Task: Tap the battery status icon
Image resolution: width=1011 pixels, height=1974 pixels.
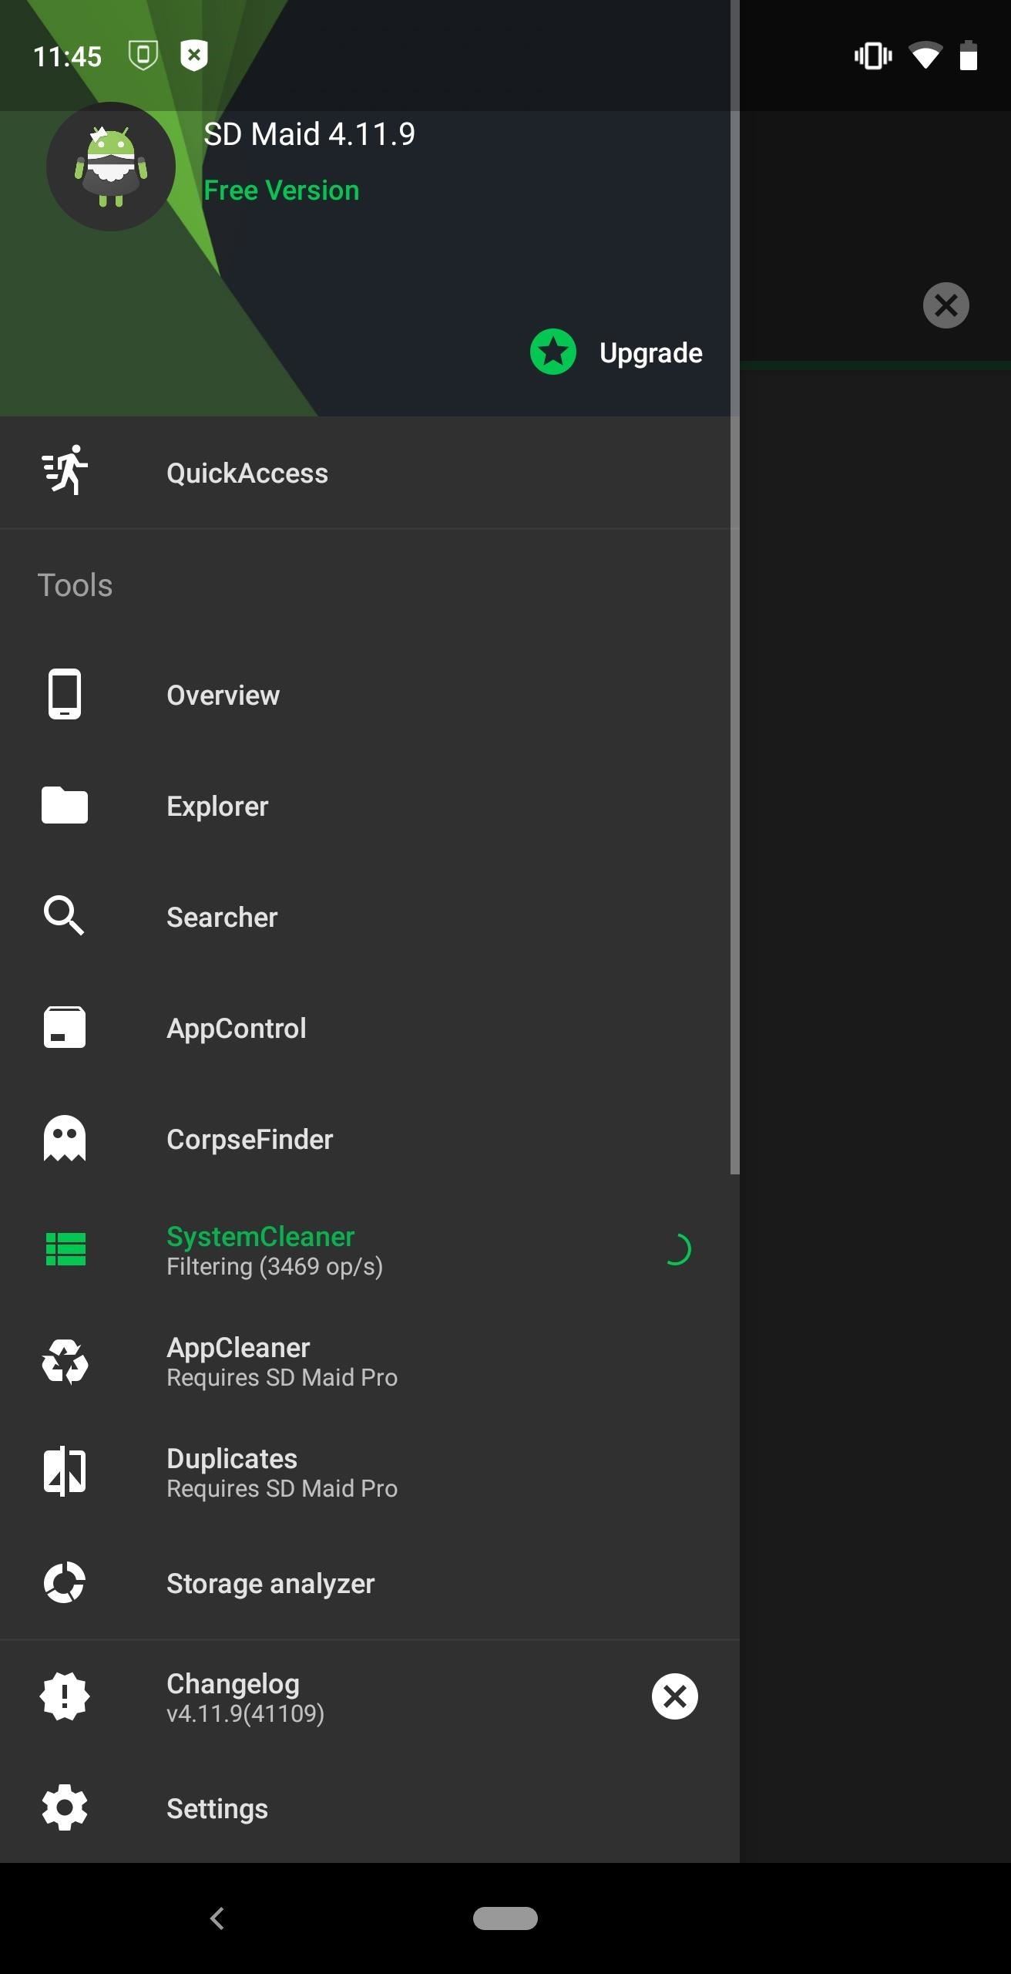Action: [x=969, y=56]
